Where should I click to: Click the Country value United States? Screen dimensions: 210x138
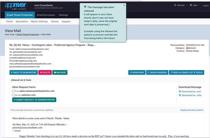pyautogui.click(x=192, y=51)
